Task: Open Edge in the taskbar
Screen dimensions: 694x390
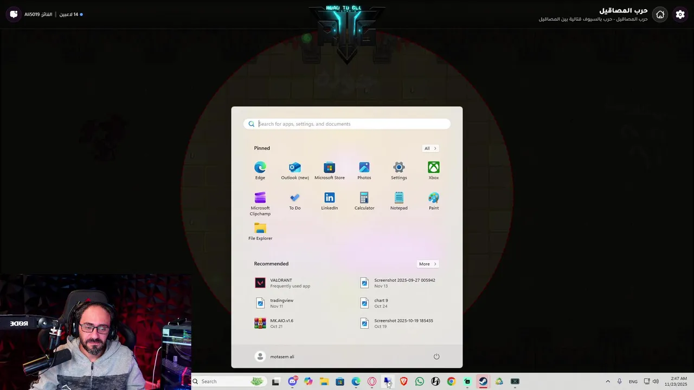Action: point(356,381)
